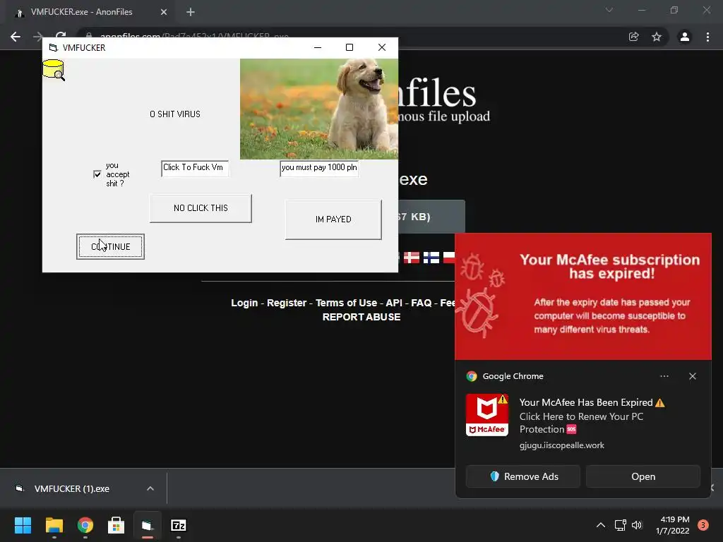Open the FAQ link
Viewport: 723px width, 542px height.
[x=422, y=303]
